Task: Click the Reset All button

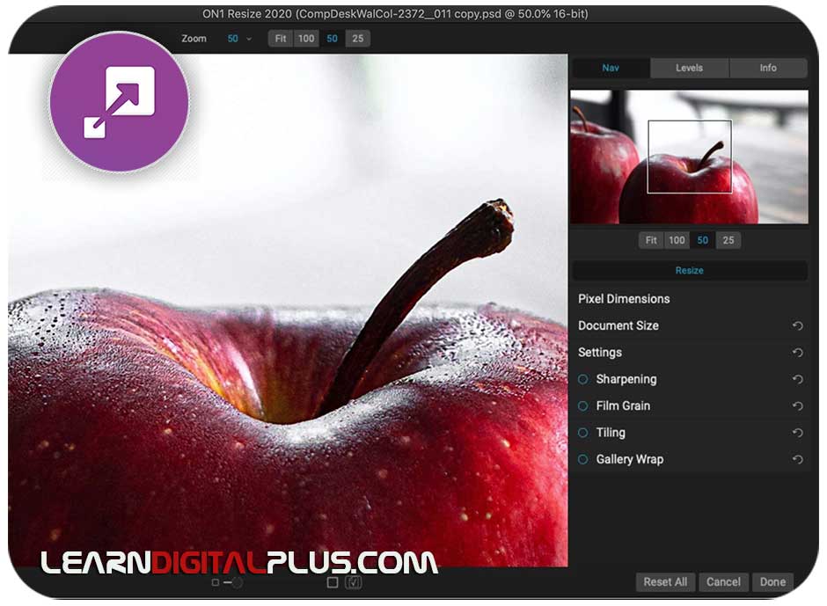Action: pyautogui.click(x=665, y=581)
